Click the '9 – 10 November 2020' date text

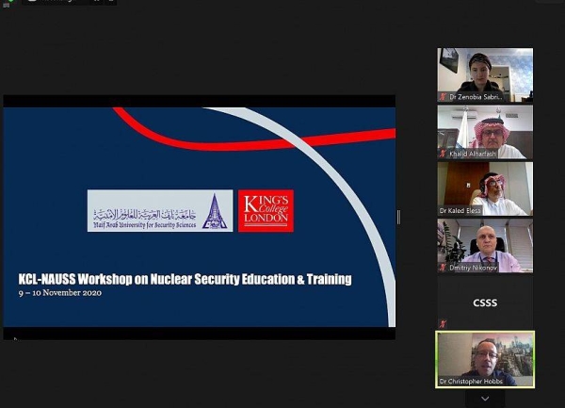60,293
